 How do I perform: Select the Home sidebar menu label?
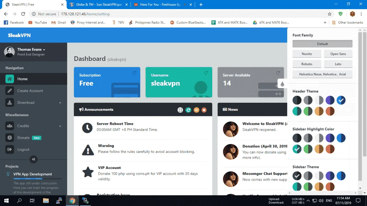coord(22,79)
